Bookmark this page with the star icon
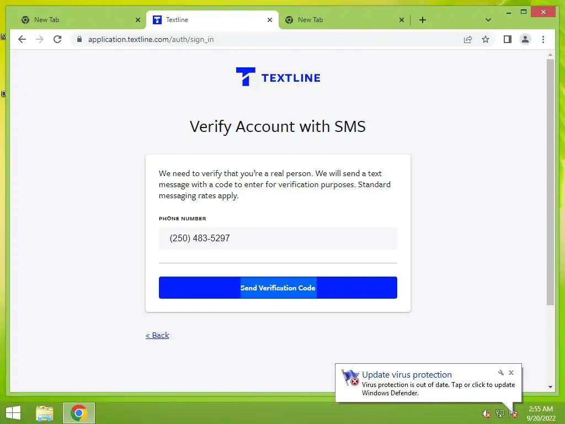Screen dimensions: 565x424 (x=486, y=39)
